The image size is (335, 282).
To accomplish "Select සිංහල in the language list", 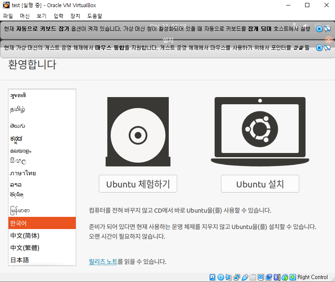I will pyautogui.click(x=42, y=161).
